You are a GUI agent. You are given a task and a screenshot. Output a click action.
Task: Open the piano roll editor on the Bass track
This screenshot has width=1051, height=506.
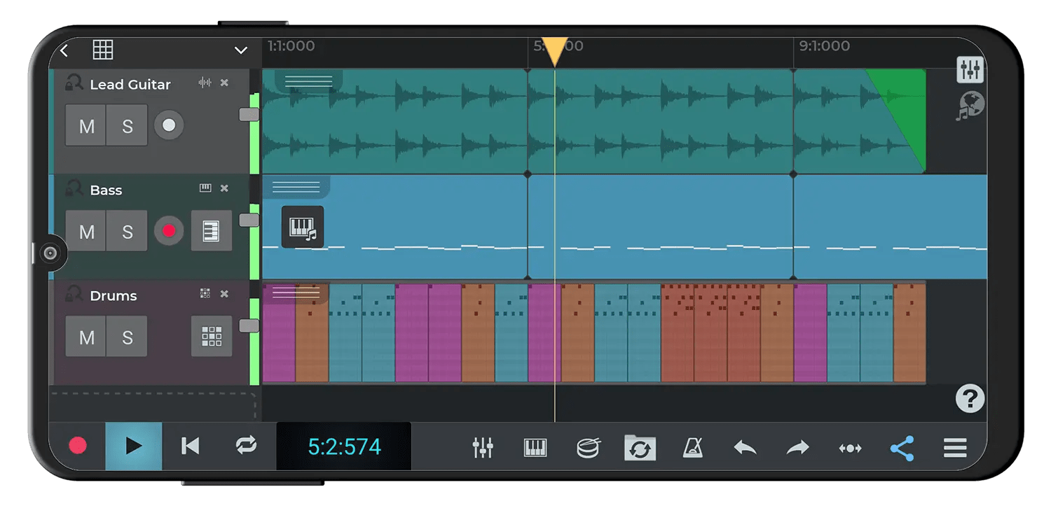212,231
